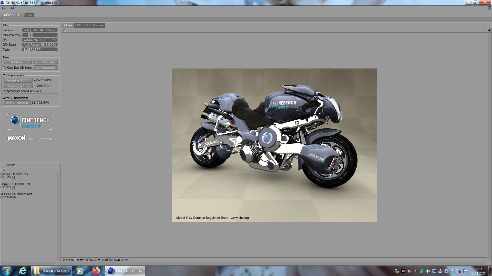Click the rendered motorcycle picture
This screenshot has height=276, width=492.
(274, 145)
